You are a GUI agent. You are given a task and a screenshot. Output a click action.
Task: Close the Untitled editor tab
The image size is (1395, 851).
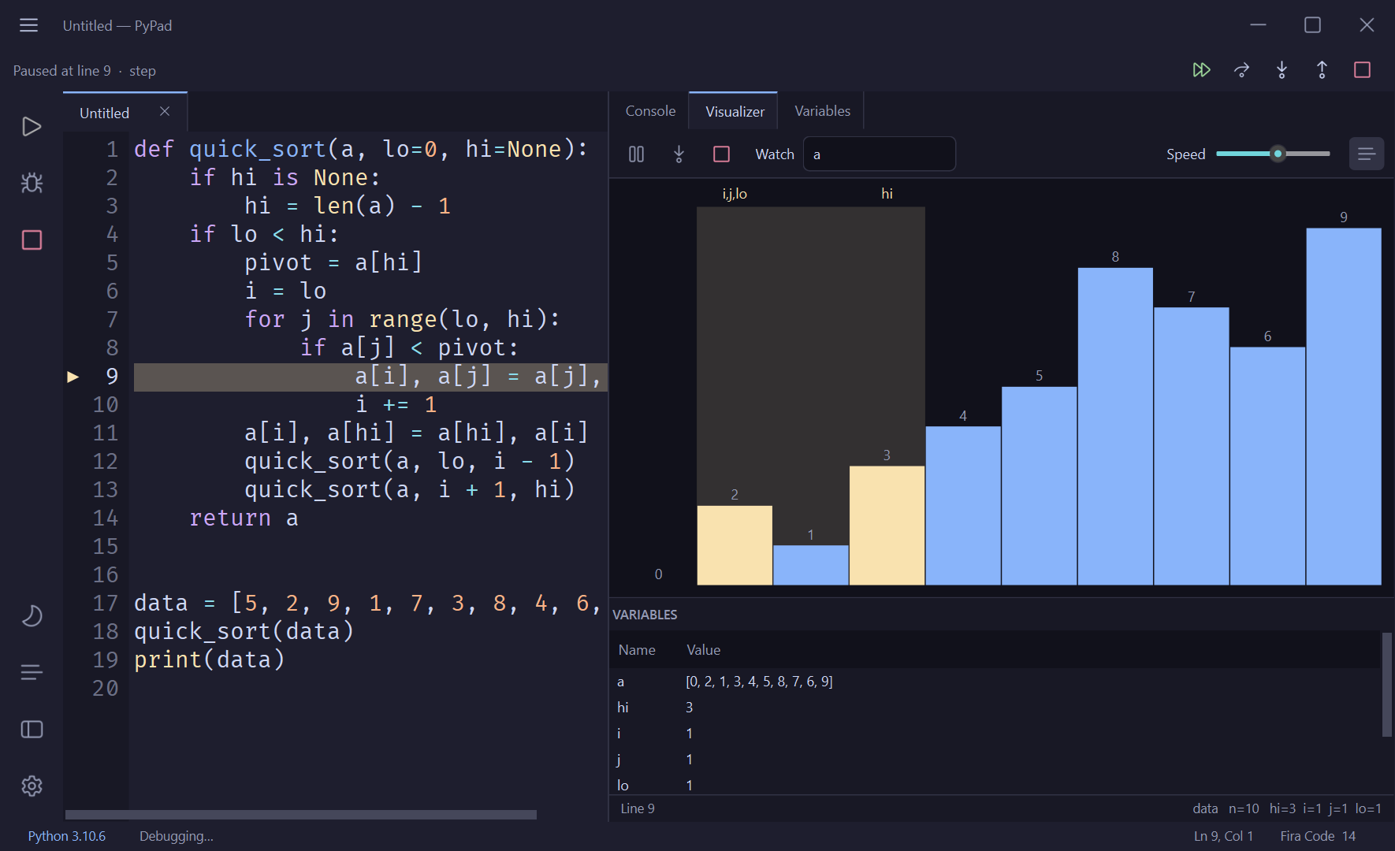(x=165, y=112)
